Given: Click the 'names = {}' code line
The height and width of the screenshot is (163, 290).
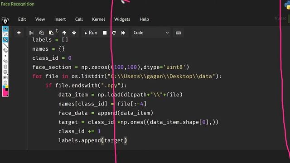Looking at the screenshot, I should (48, 49).
